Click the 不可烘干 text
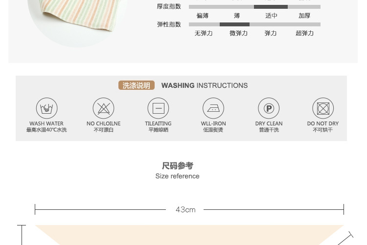The width and height of the screenshot is (367, 245). click(x=323, y=130)
